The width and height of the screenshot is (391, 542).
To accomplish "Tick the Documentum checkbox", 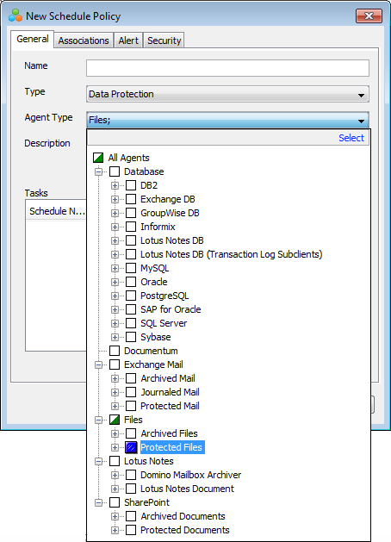I will click(x=115, y=351).
